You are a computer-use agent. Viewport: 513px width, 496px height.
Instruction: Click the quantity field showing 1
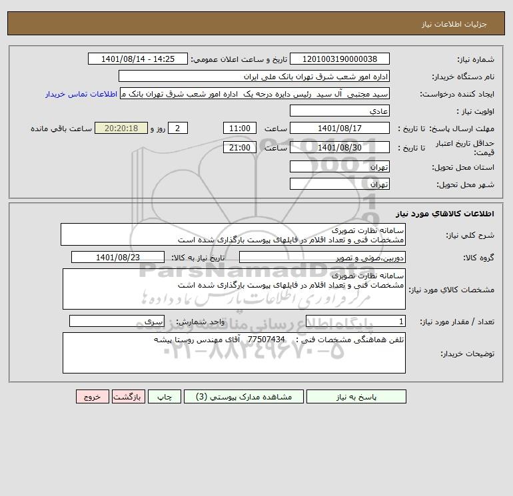click(x=356, y=321)
